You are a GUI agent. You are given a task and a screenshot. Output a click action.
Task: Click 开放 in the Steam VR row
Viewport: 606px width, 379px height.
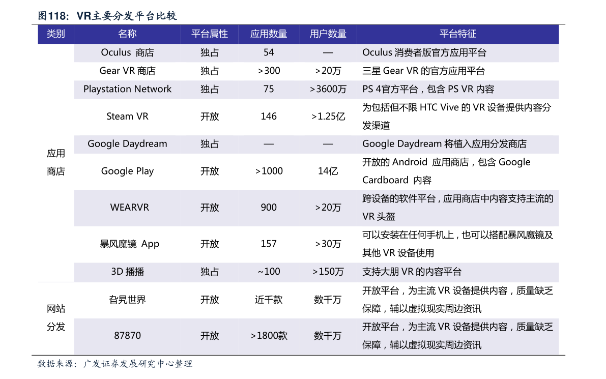[x=210, y=116]
